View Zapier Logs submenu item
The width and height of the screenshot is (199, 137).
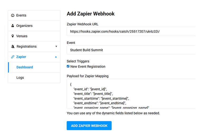pos(34,78)
